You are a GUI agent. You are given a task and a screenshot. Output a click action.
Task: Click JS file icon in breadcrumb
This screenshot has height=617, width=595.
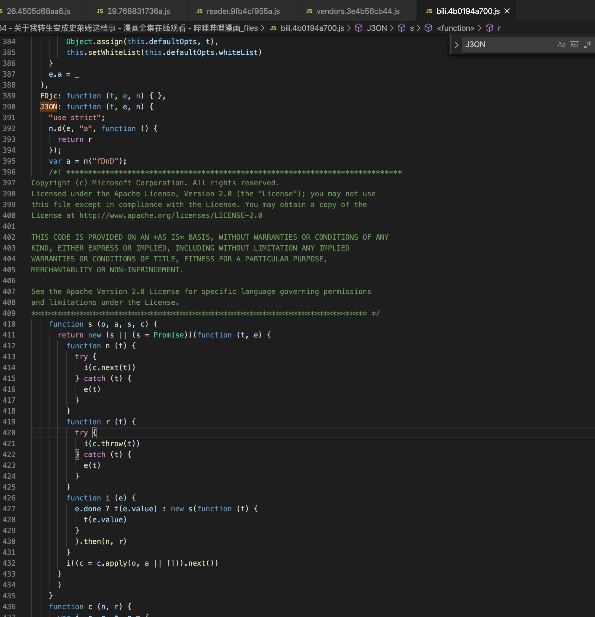coord(273,28)
